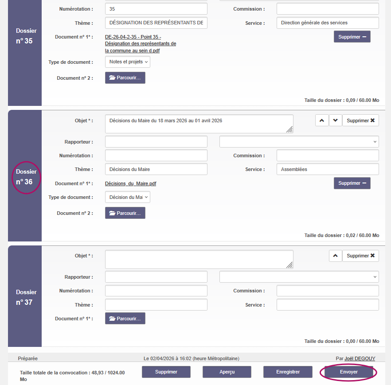Save with the Enregistrer button
Screen dimensions: 391x385
click(x=288, y=372)
